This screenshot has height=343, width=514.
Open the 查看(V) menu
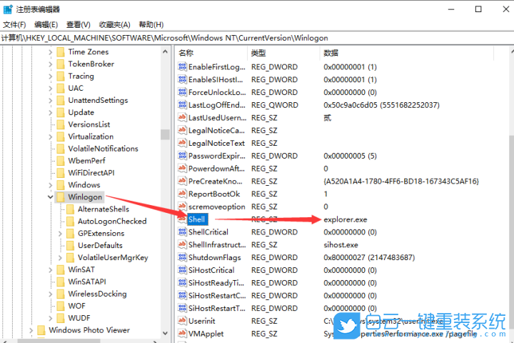click(x=79, y=24)
